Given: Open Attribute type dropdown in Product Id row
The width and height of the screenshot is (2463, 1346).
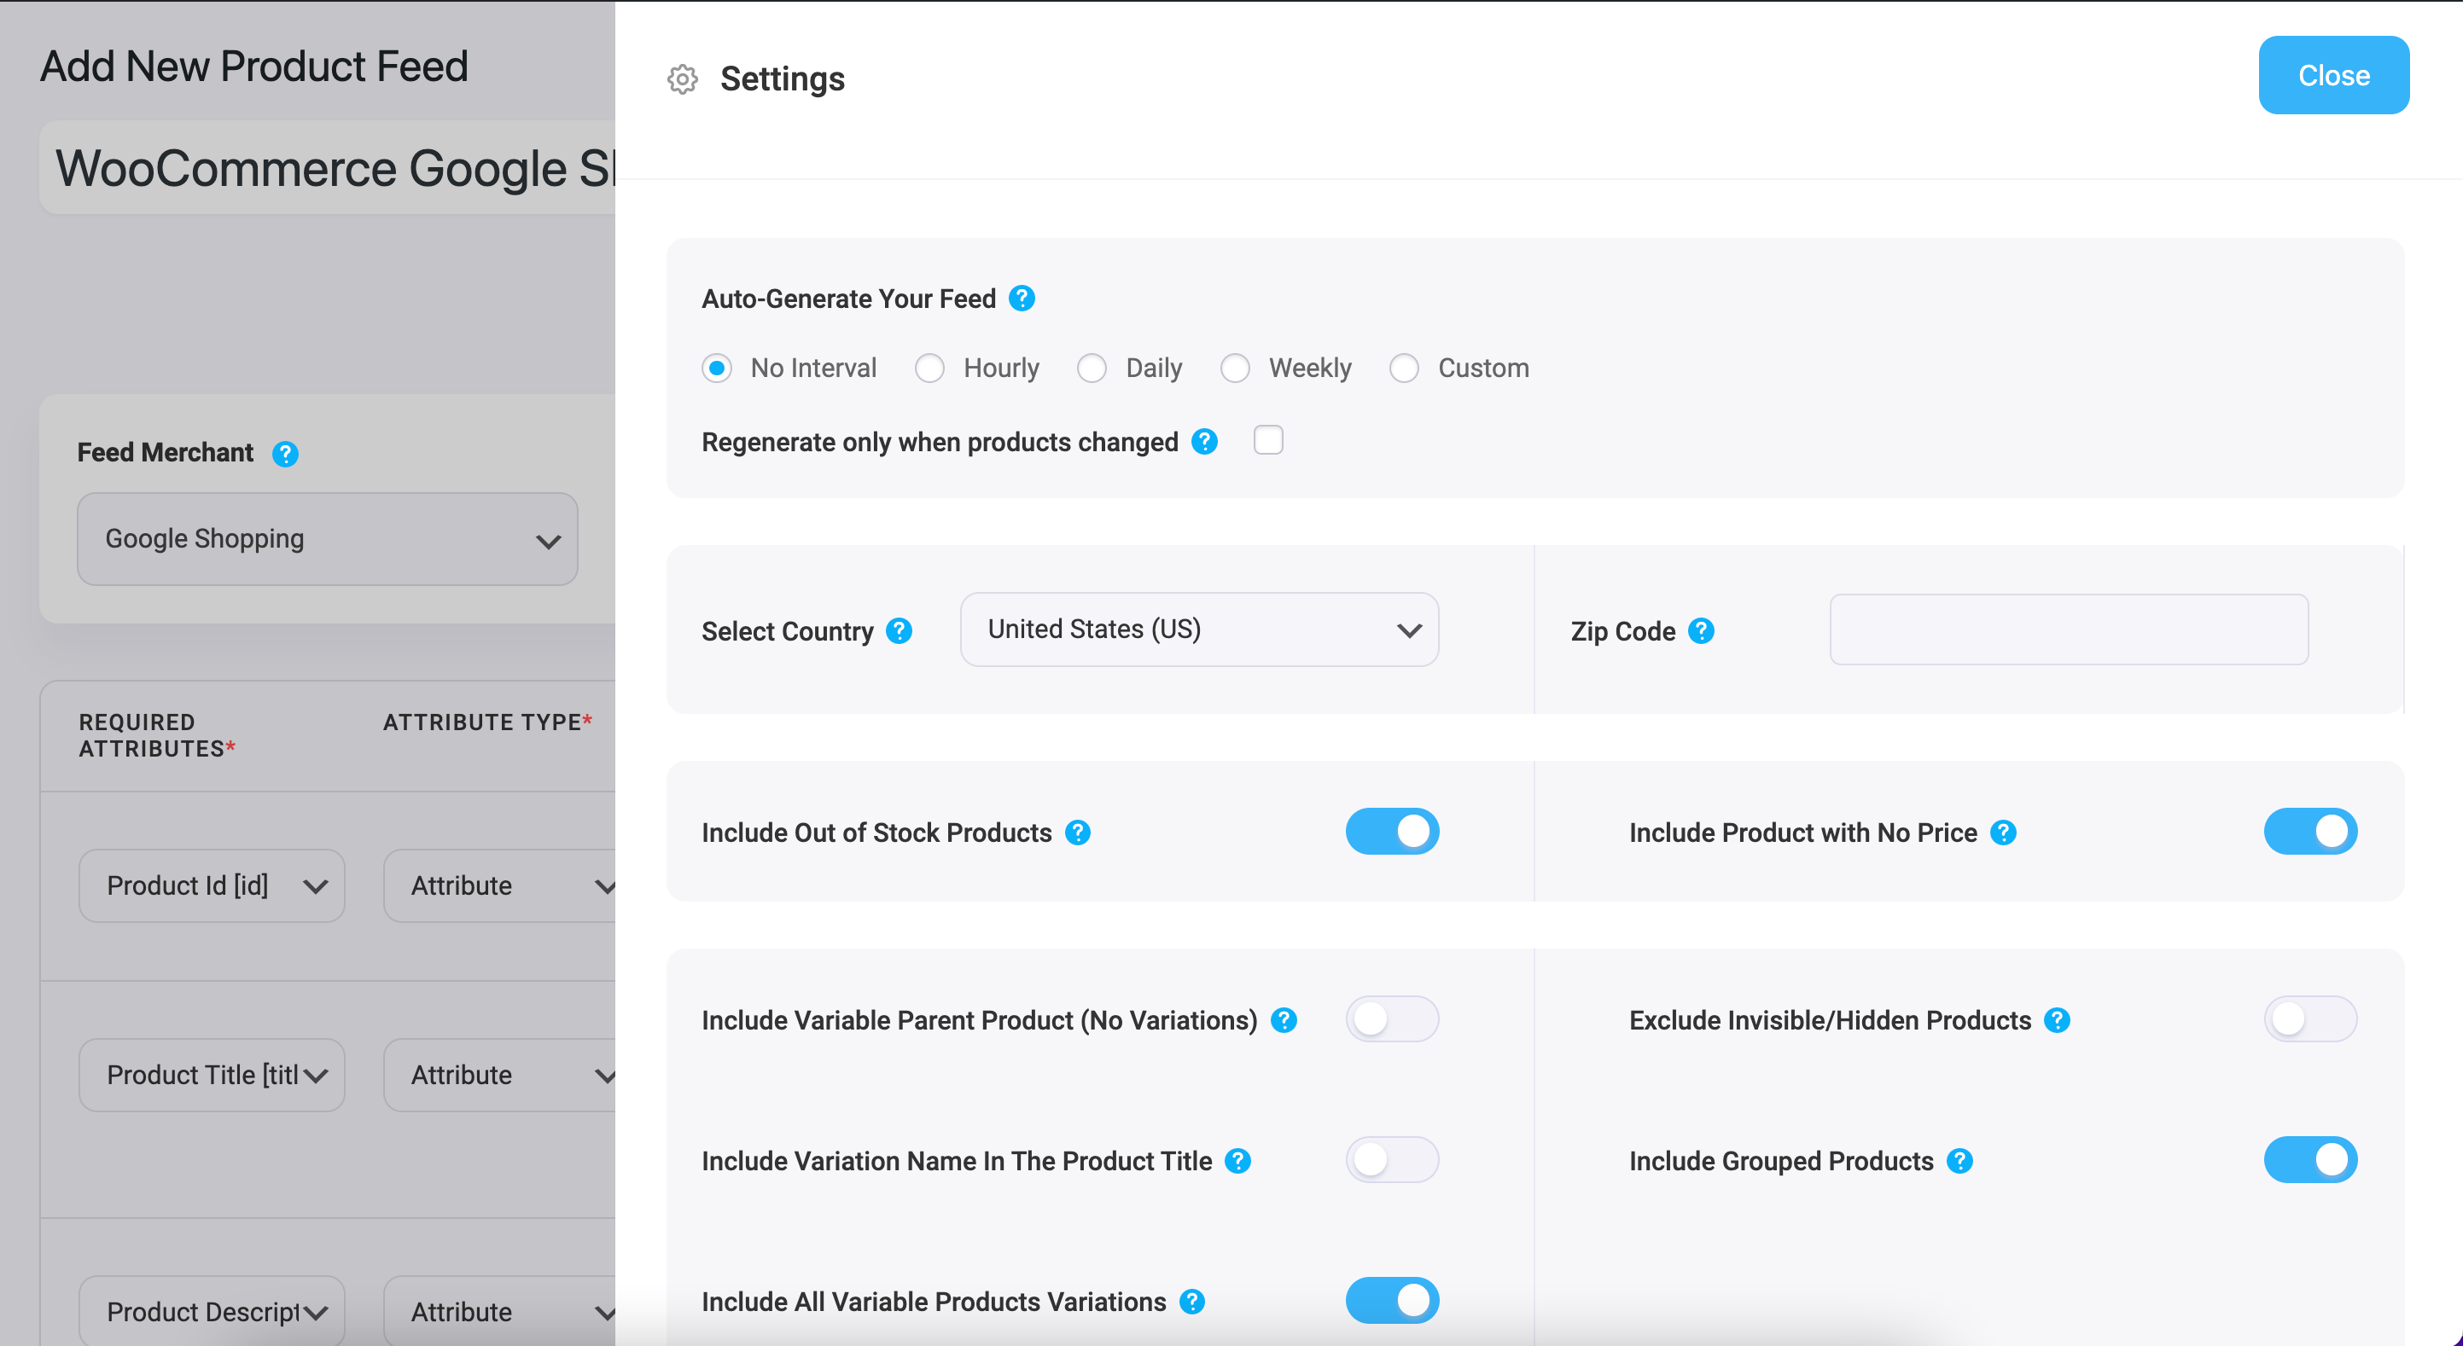Looking at the screenshot, I should click(499, 885).
